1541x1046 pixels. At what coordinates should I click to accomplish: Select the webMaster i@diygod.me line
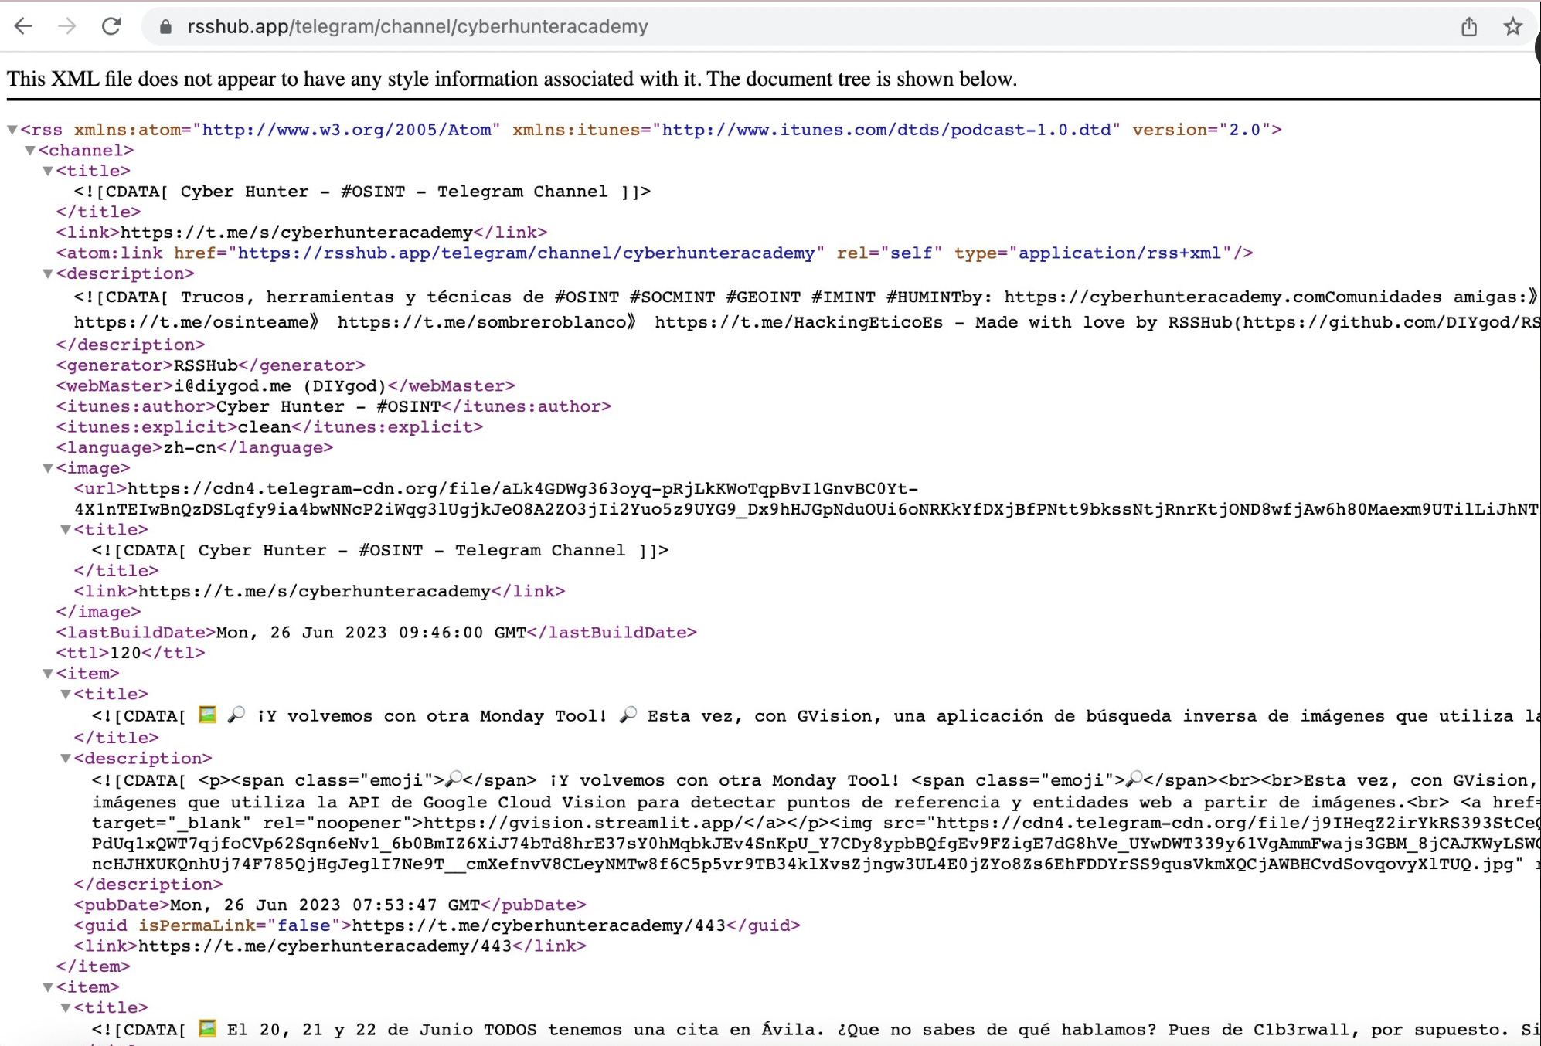coord(285,386)
